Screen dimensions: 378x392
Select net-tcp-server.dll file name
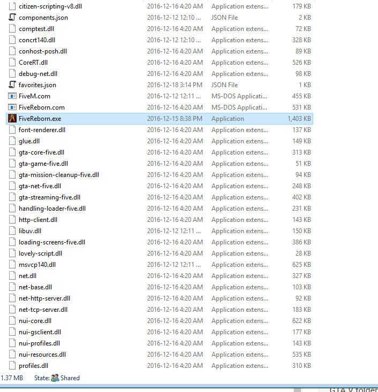[x=43, y=310]
